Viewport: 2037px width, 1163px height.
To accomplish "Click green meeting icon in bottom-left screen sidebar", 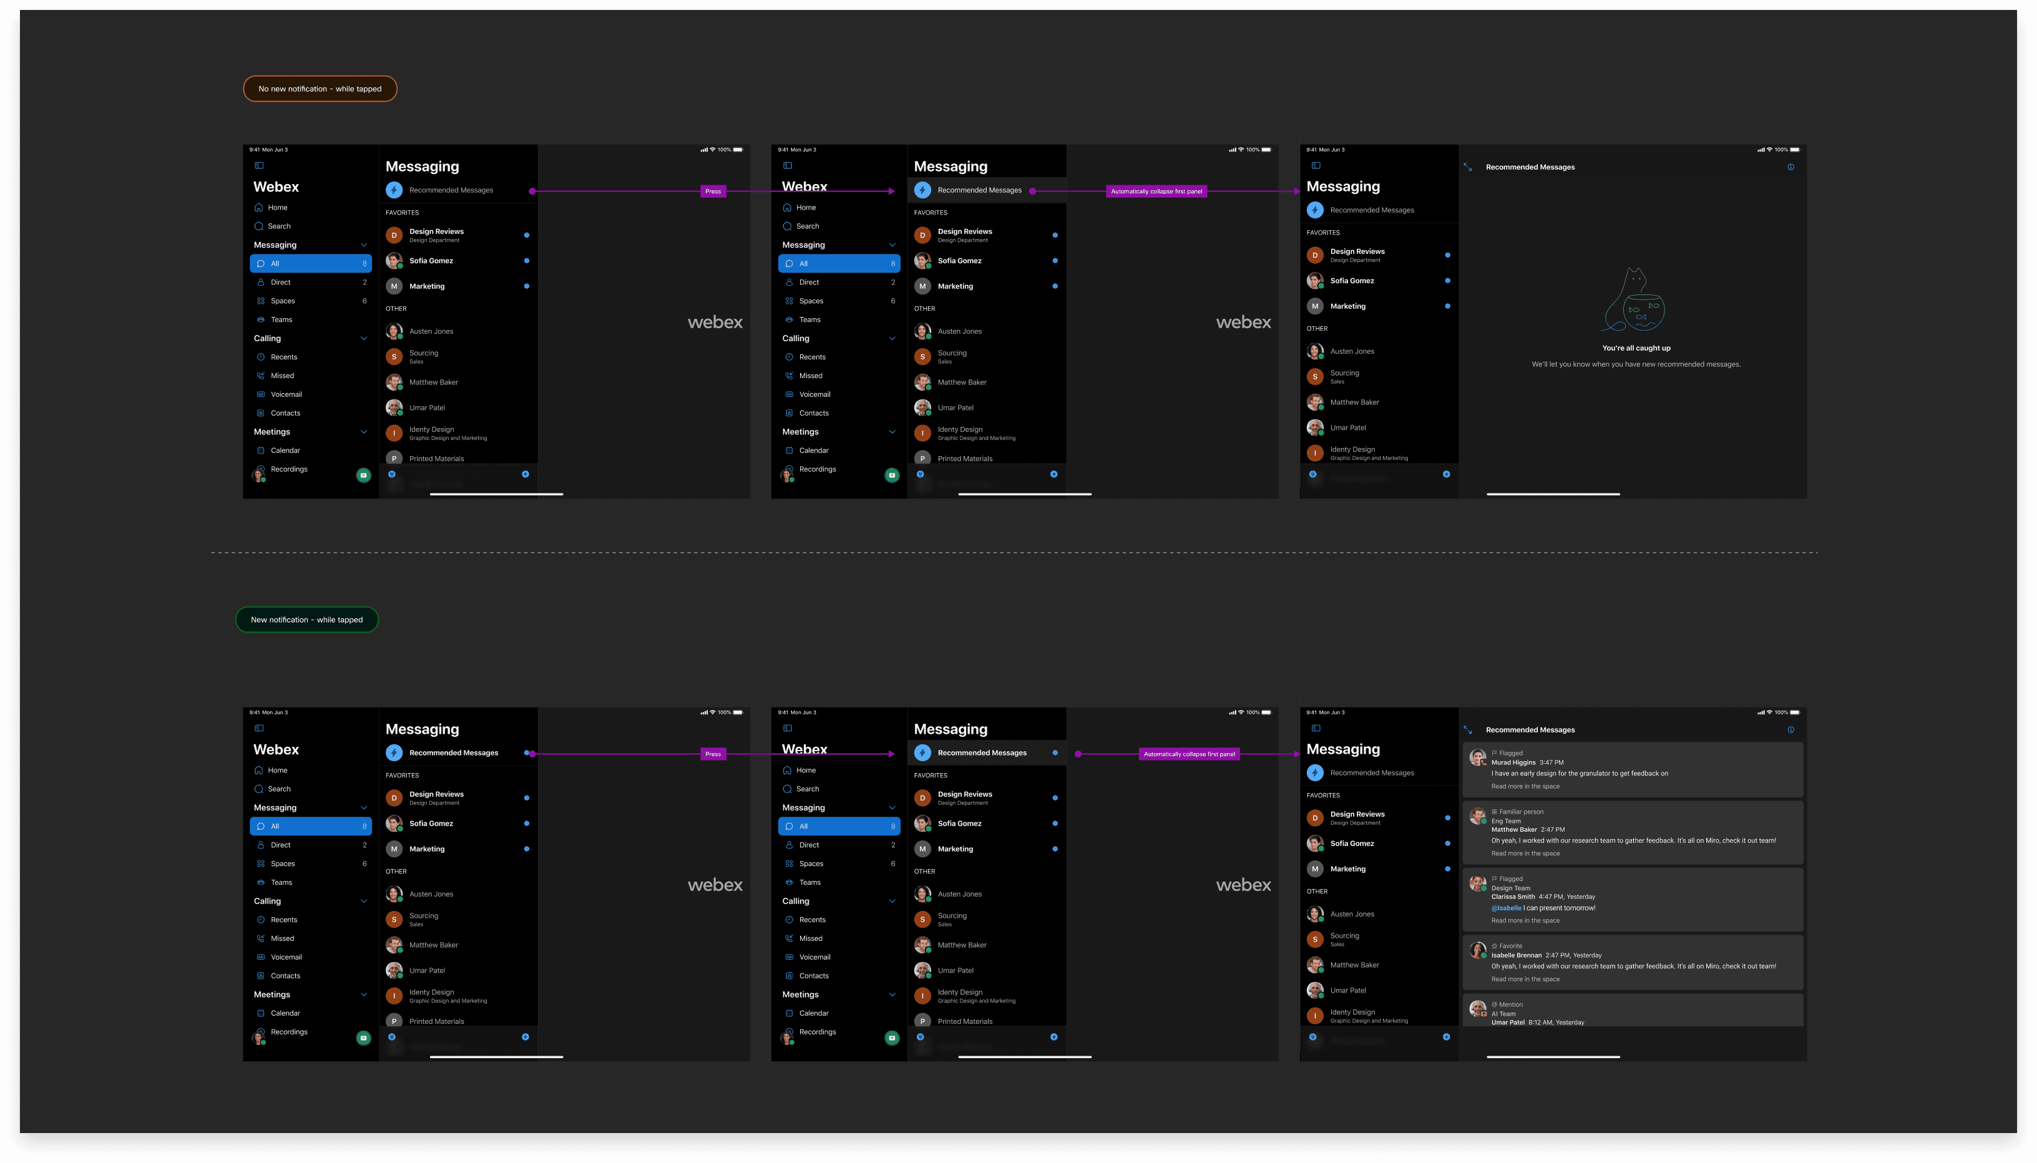I will click(x=363, y=1038).
